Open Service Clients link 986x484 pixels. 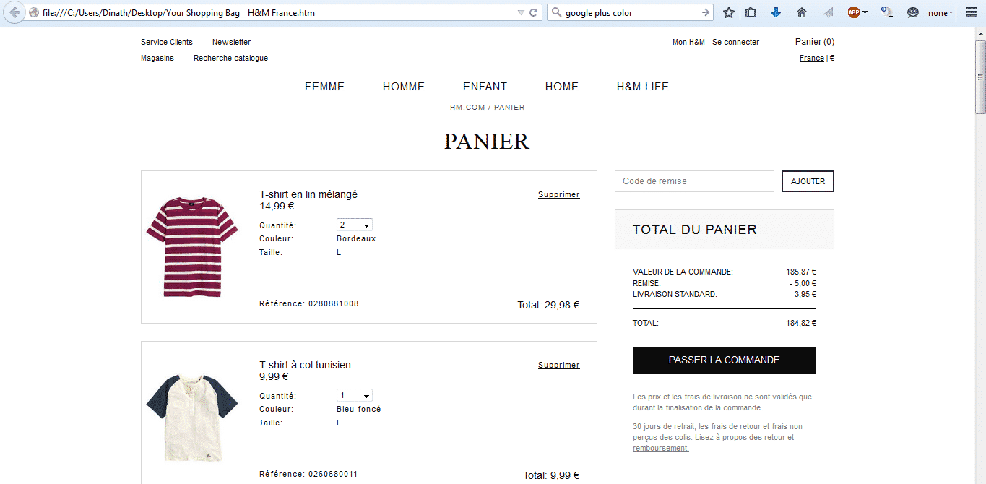coord(167,42)
